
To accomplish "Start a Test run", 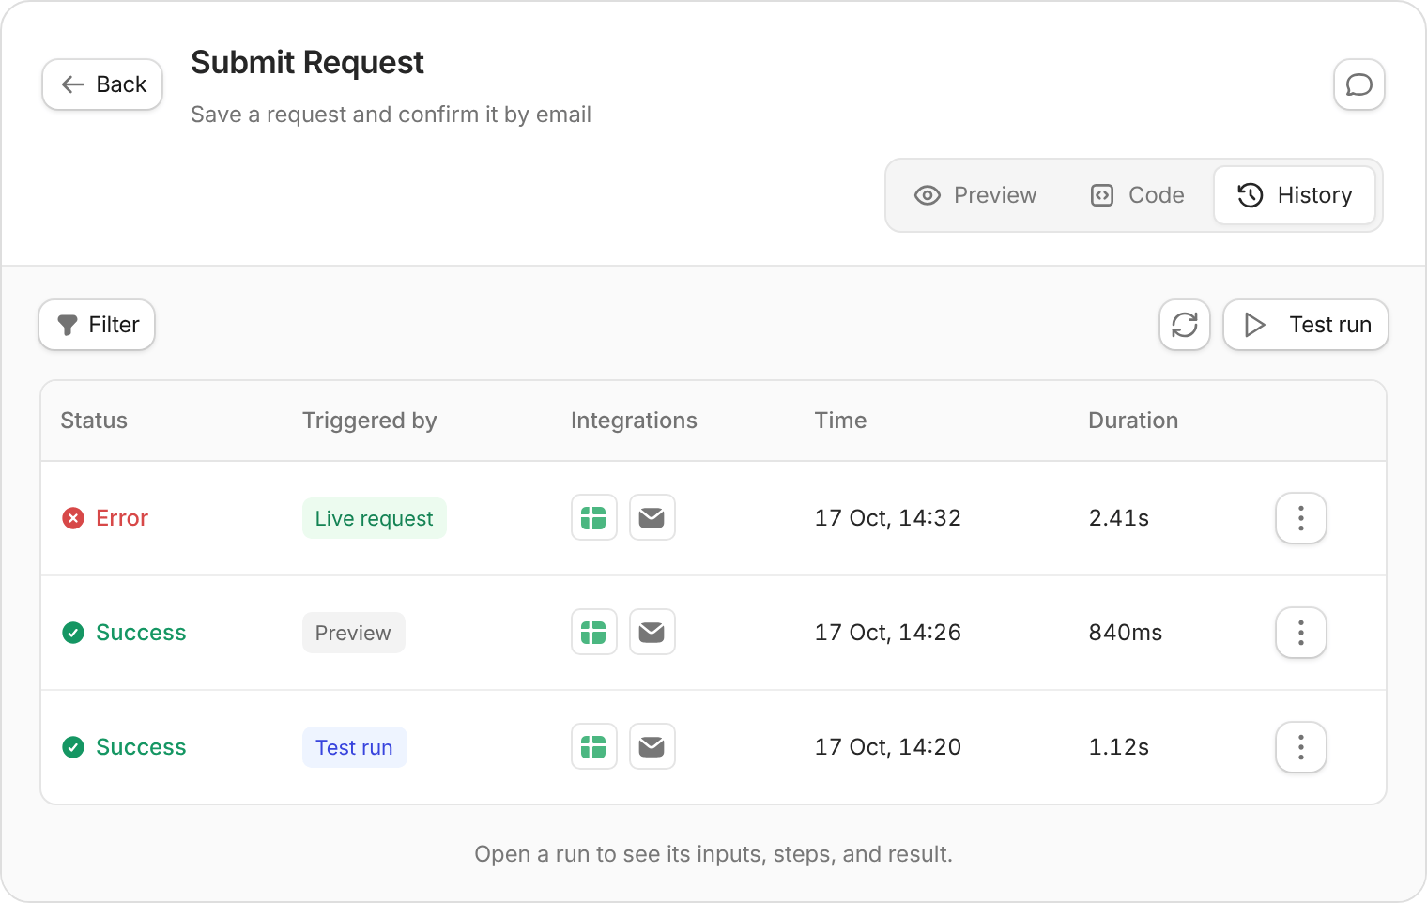I will pos(1306,325).
